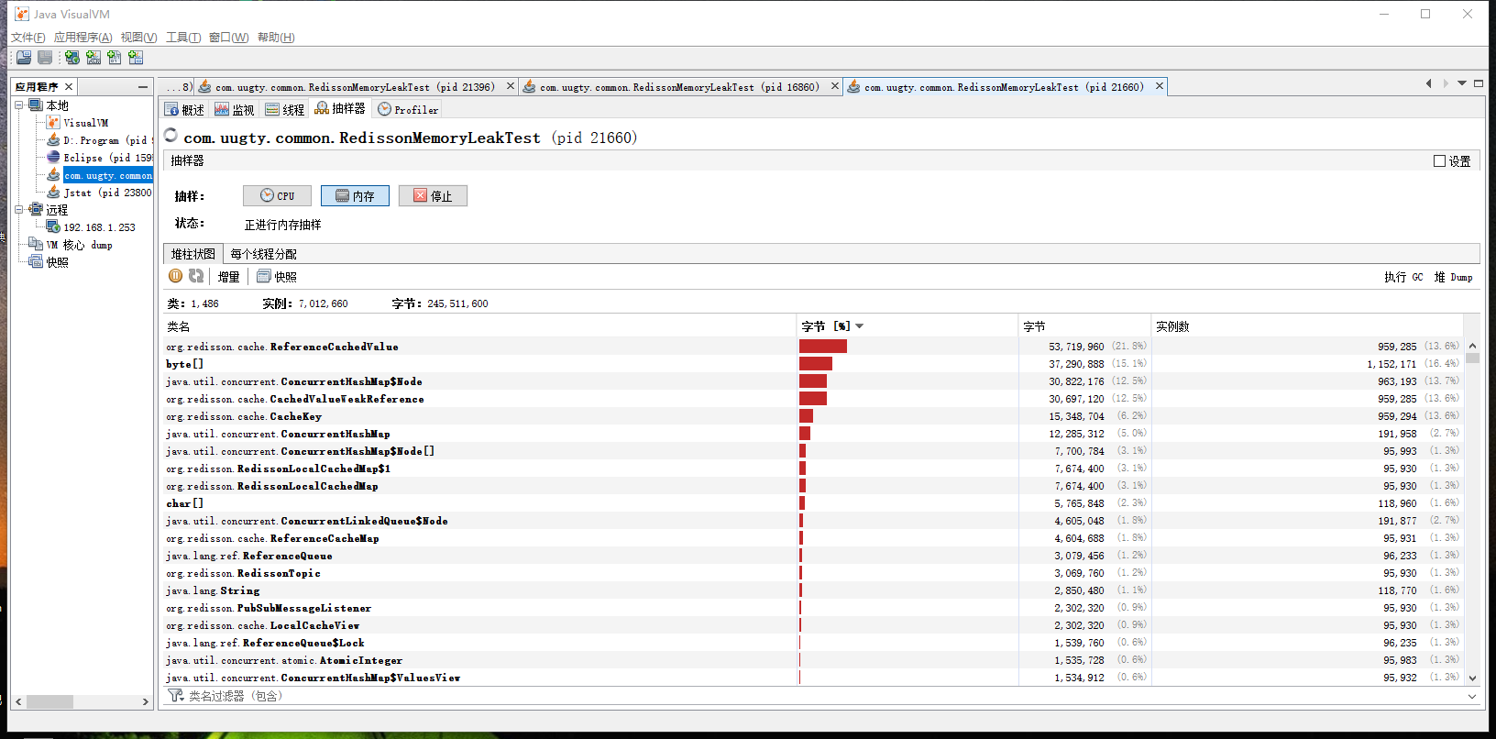This screenshot has height=739, width=1496.
Task: Click the Add Remote Host toolbar icon
Action: (x=72, y=58)
